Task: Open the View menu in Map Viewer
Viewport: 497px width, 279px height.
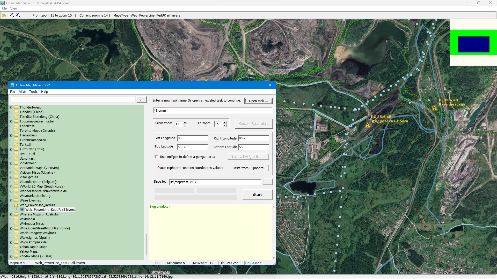Action: coord(14,9)
